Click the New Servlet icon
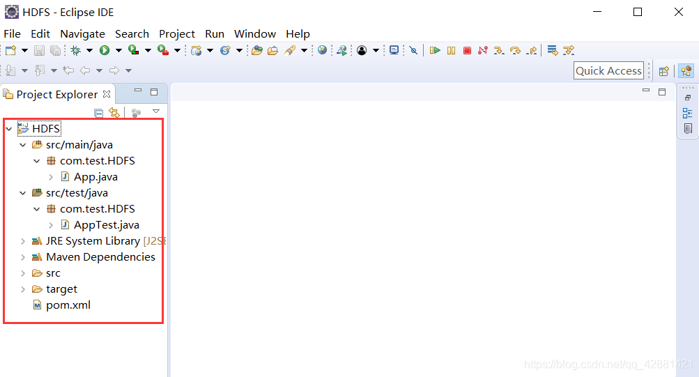 (x=226, y=50)
